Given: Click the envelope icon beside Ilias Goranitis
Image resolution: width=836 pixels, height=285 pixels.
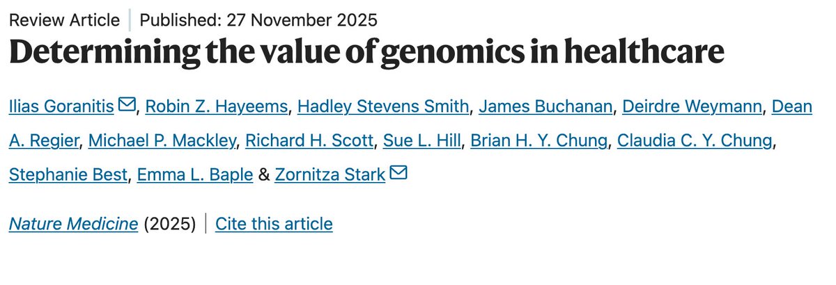Looking at the screenshot, I should pos(127,106).
